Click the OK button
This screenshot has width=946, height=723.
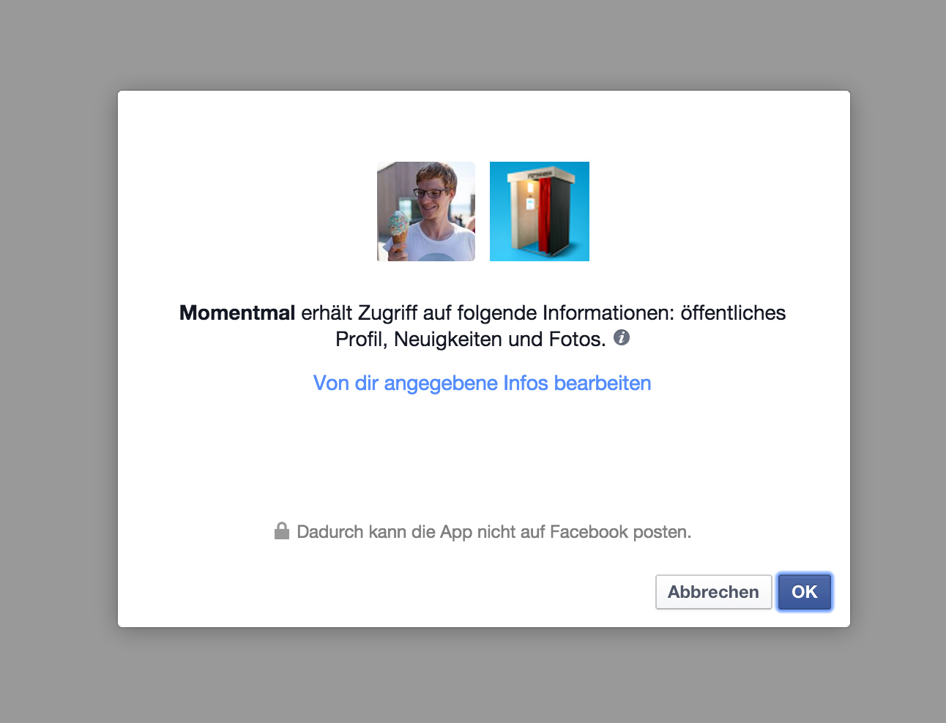tap(804, 592)
